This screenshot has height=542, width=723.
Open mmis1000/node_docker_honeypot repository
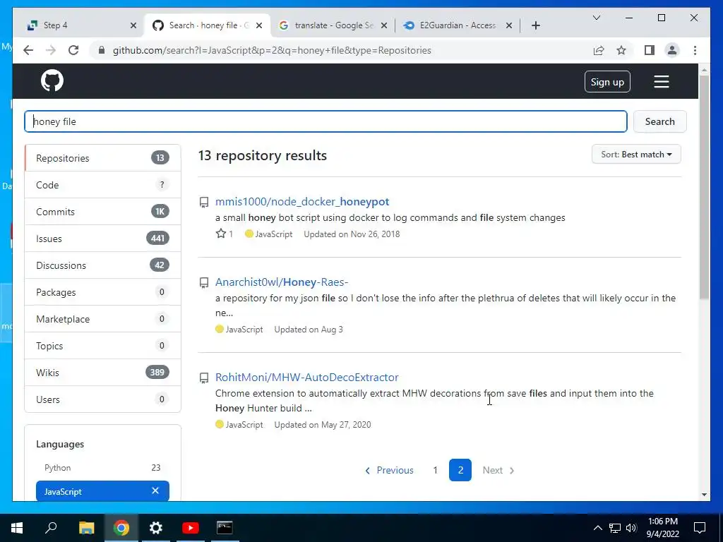click(x=302, y=201)
